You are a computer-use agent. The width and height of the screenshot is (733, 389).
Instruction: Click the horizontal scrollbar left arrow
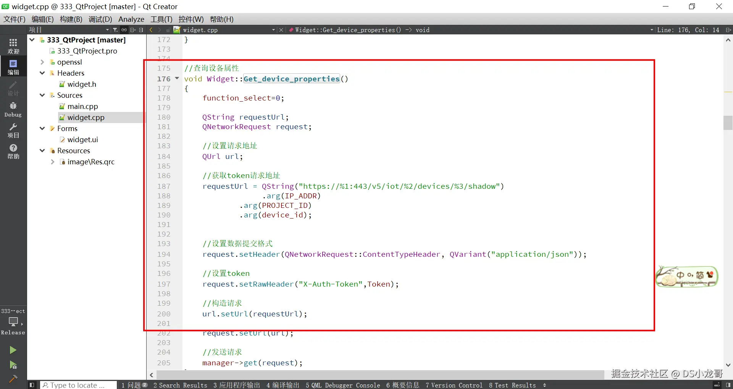(x=152, y=375)
